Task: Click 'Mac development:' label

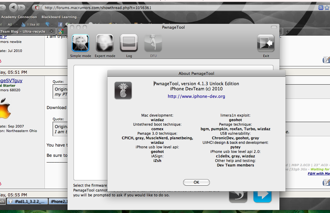Action: 157,115
